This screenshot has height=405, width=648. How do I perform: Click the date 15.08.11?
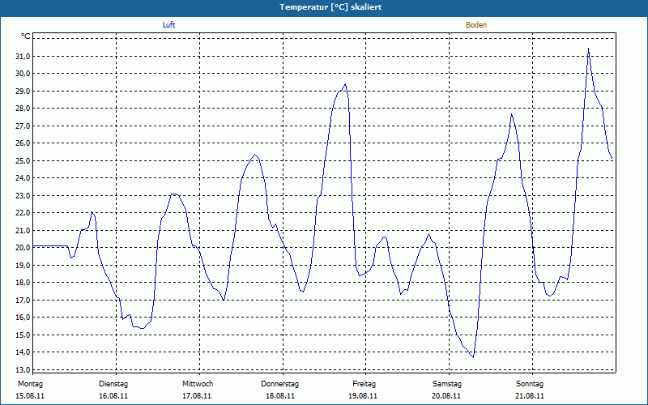tap(30, 396)
